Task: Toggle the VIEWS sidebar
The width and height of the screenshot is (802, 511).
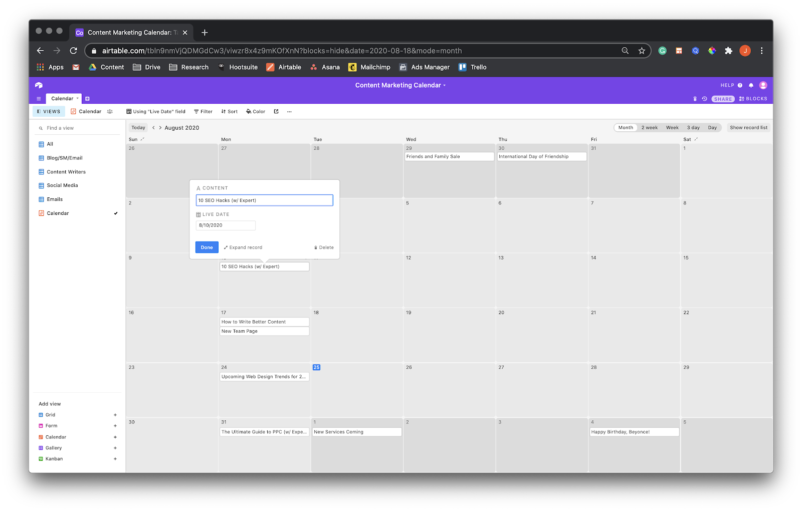Action: [49, 112]
